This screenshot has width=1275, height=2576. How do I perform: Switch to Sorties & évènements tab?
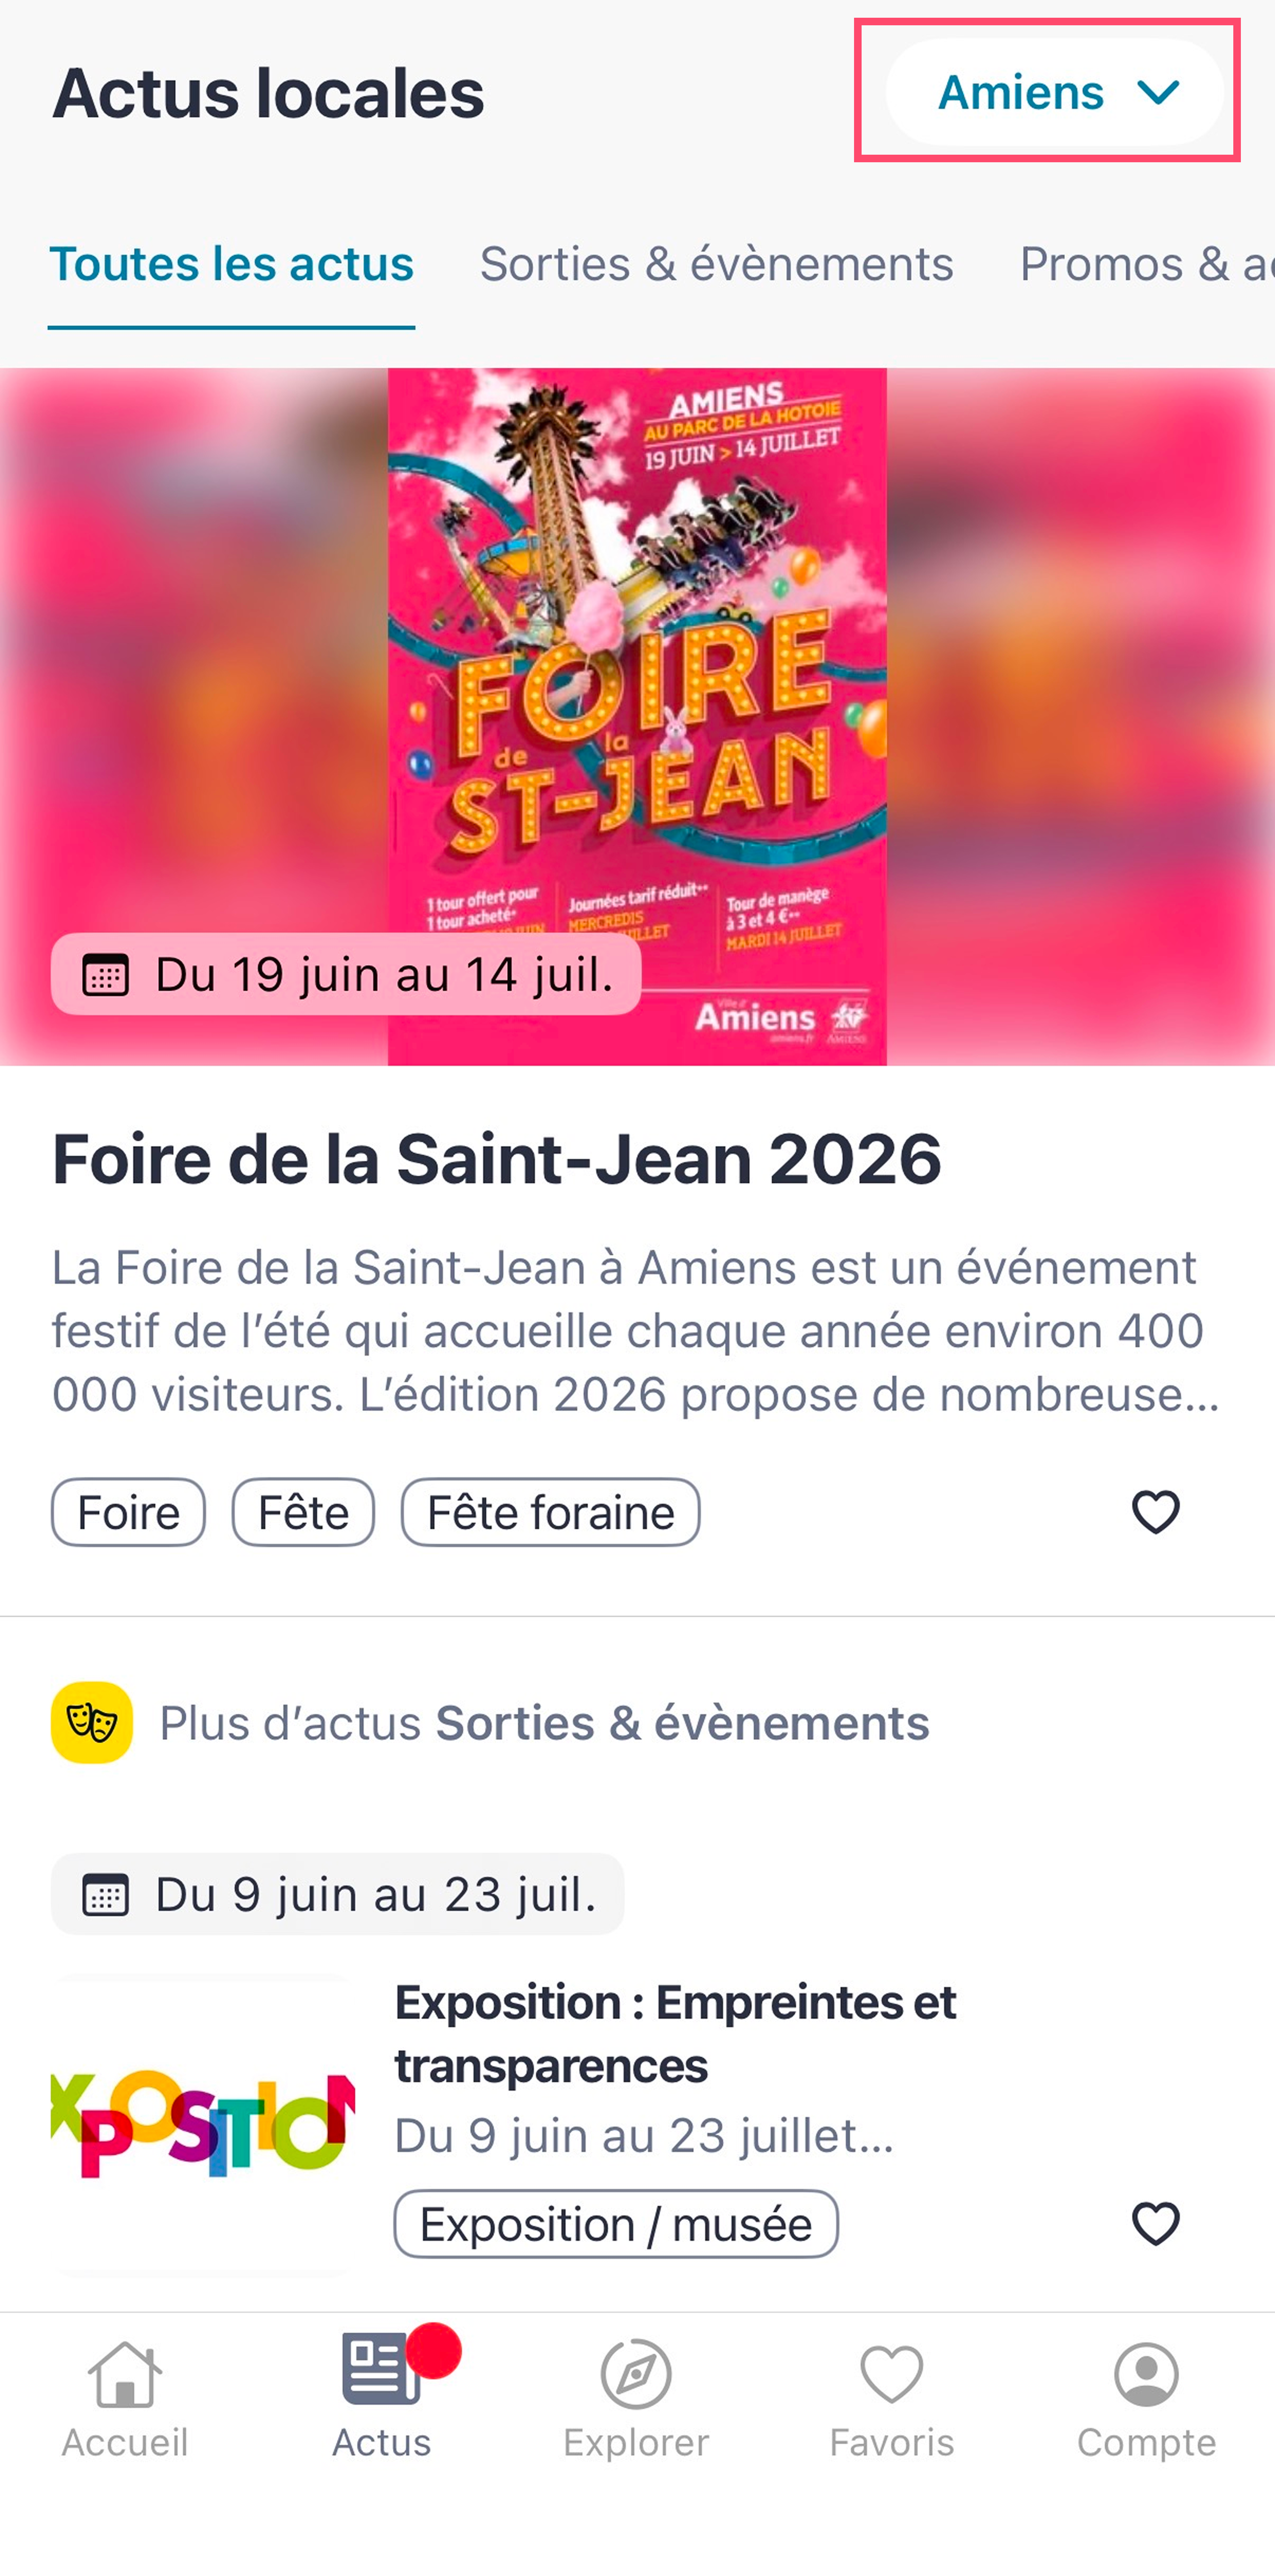(x=716, y=264)
